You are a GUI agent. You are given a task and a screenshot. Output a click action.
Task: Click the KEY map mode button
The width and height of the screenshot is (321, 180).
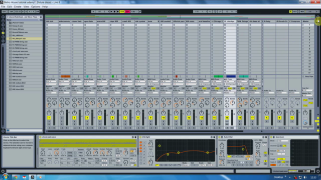(295, 11)
